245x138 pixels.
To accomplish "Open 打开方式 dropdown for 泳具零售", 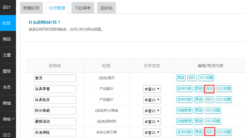I will pos(152,89).
